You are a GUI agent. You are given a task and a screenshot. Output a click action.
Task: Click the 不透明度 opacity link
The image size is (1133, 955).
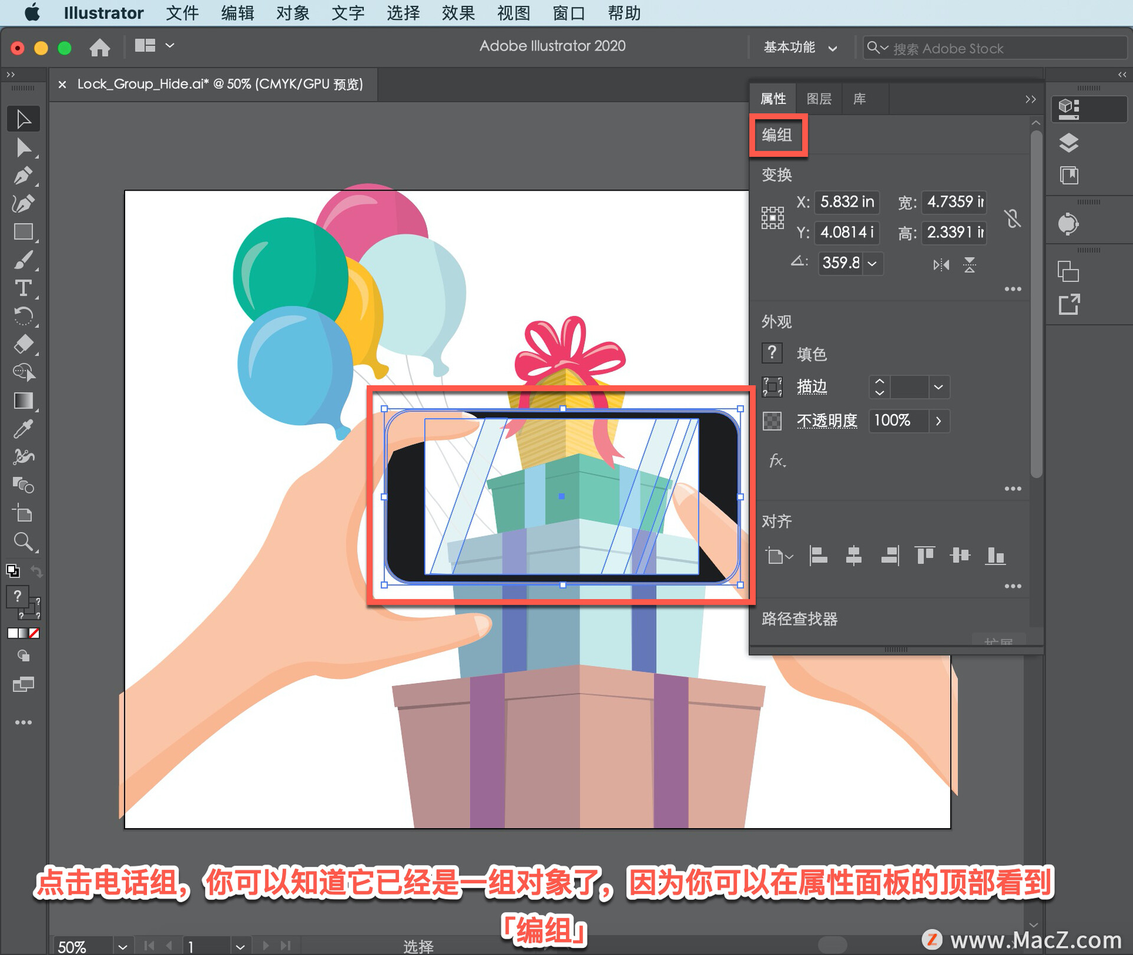coord(827,421)
